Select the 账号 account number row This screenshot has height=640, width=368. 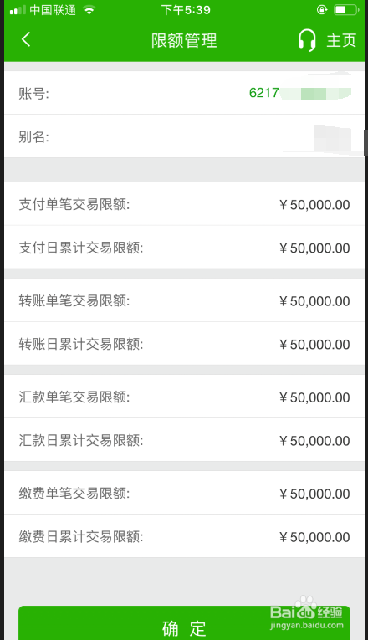[184, 93]
